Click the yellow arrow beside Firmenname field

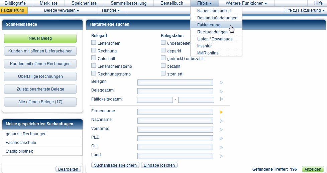click(221, 112)
